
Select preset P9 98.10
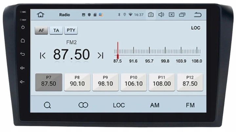tap(105, 82)
